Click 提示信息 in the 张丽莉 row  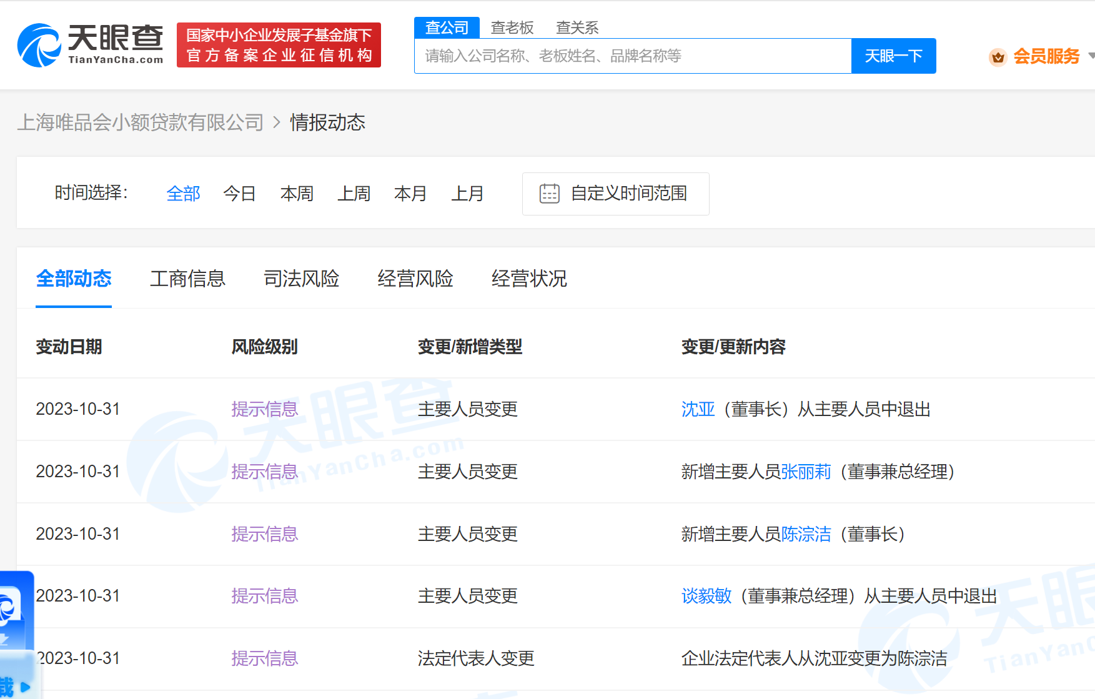tap(264, 472)
